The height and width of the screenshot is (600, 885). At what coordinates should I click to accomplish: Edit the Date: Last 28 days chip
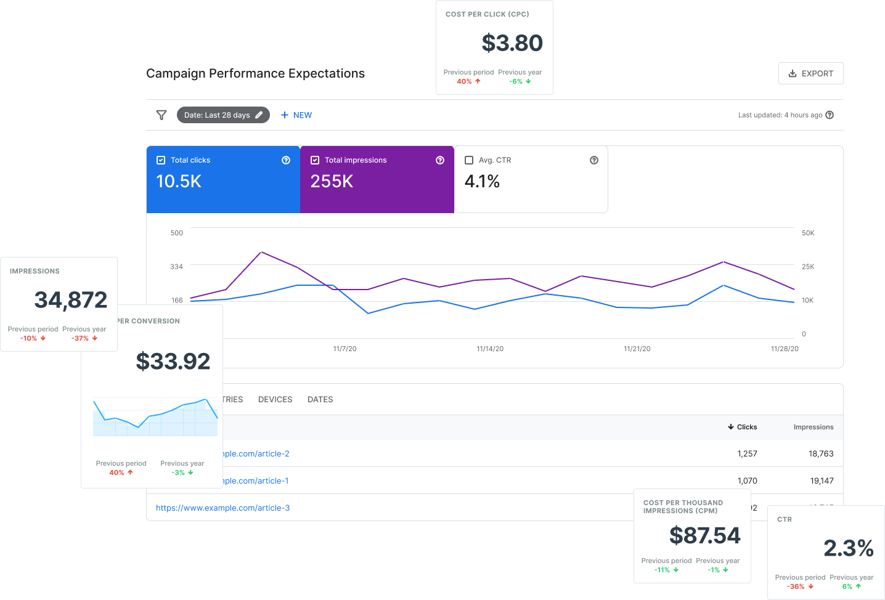(223, 115)
